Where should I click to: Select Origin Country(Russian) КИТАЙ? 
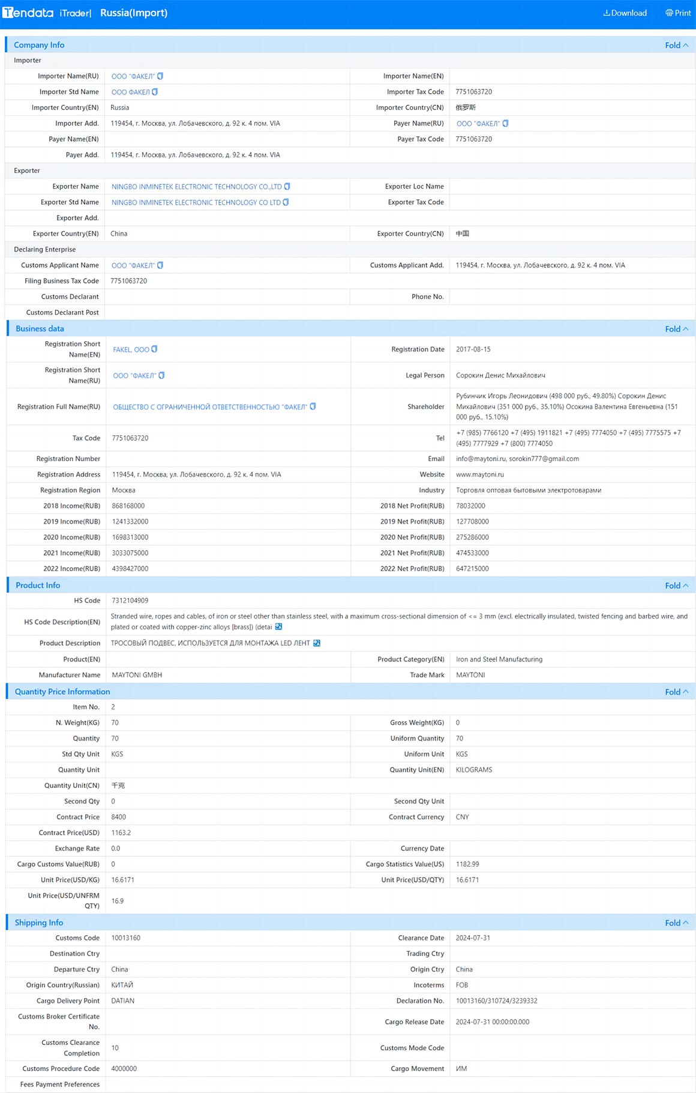coord(122,986)
